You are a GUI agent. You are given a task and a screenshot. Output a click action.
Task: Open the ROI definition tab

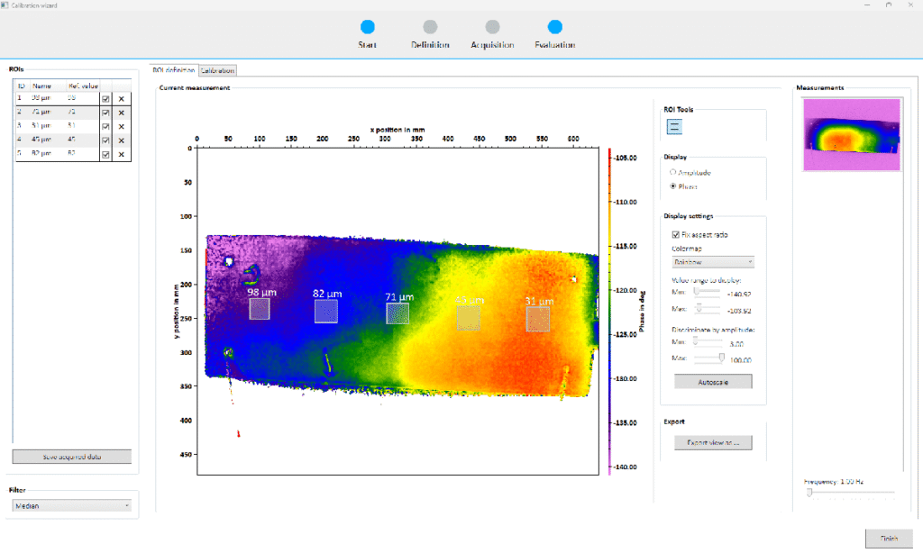173,70
